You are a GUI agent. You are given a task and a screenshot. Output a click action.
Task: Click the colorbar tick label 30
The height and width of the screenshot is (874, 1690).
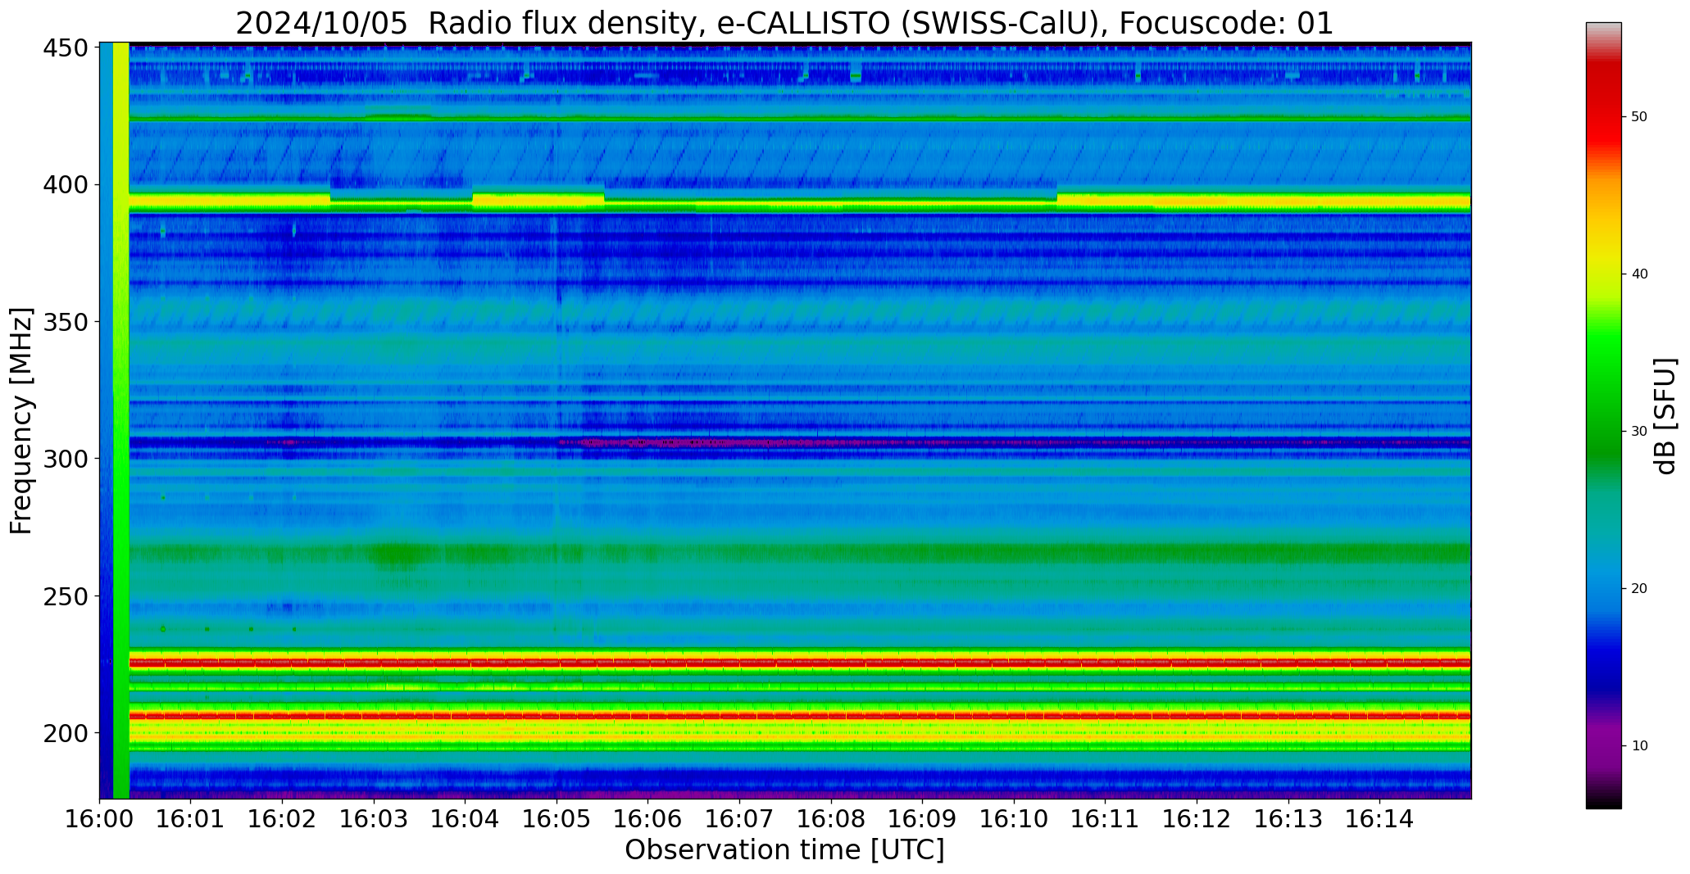[1639, 432]
